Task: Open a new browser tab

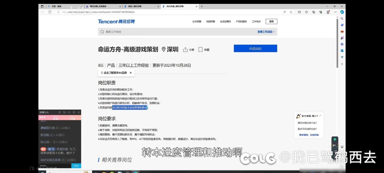Action: click(202, 6)
